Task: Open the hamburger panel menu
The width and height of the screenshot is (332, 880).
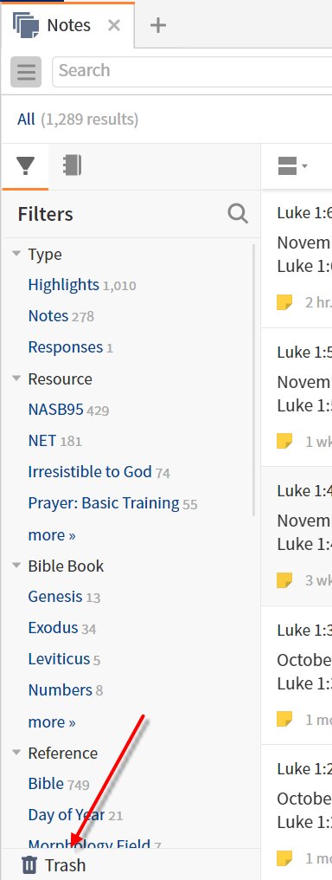Action: [x=26, y=72]
